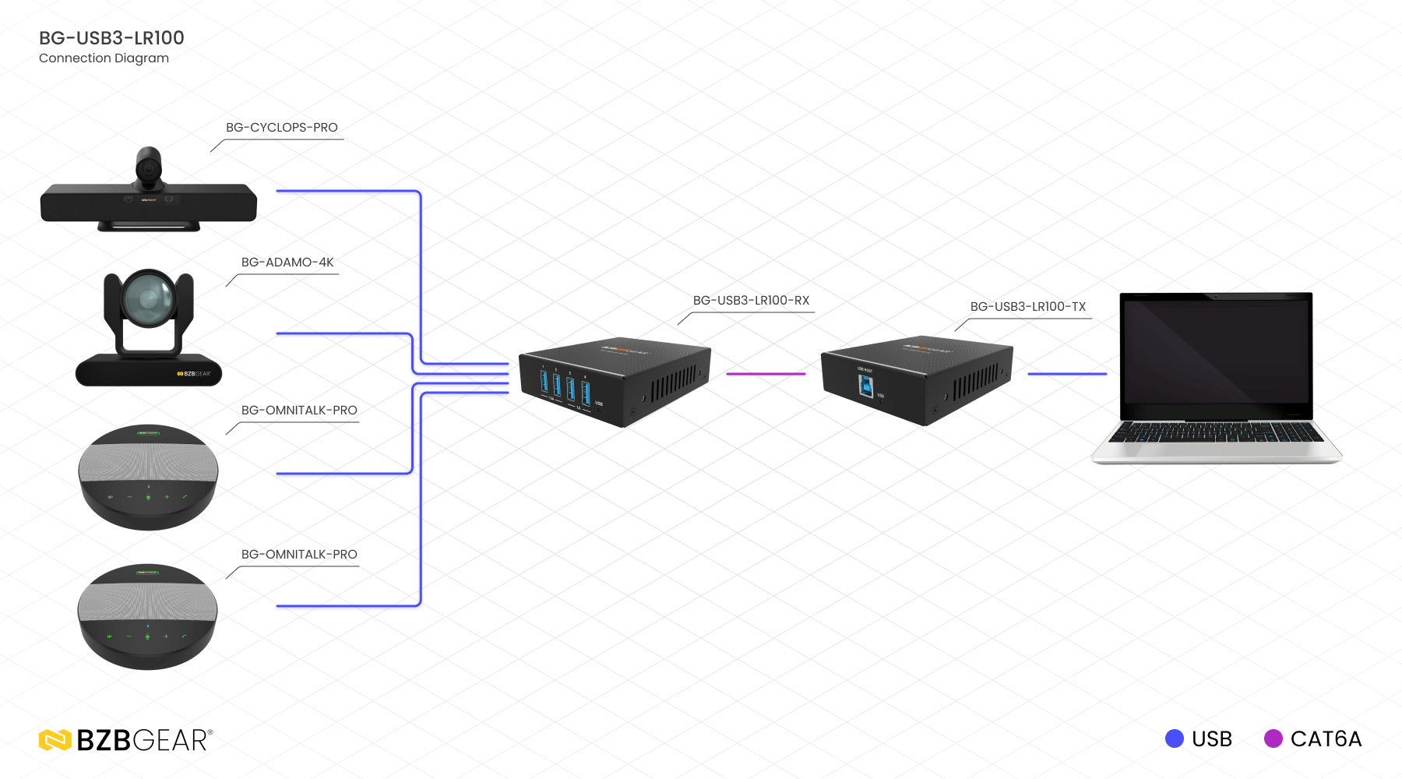Click the BG-USB3-LR100 title heading

tap(111, 38)
